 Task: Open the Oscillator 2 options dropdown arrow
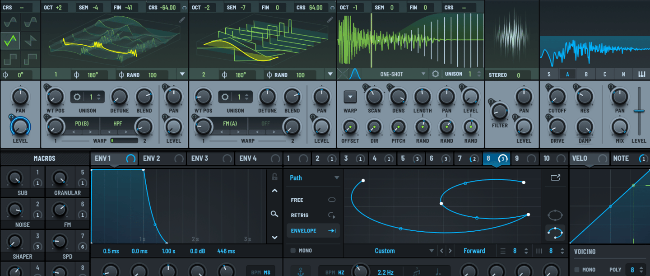click(x=330, y=74)
